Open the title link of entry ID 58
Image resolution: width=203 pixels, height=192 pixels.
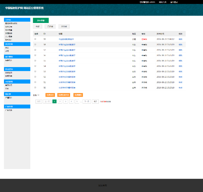(67, 44)
